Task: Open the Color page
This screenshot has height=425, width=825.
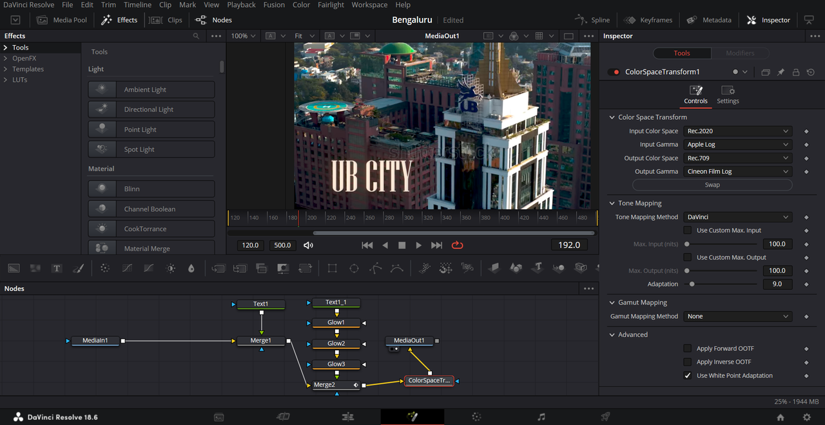Action: pos(476,417)
